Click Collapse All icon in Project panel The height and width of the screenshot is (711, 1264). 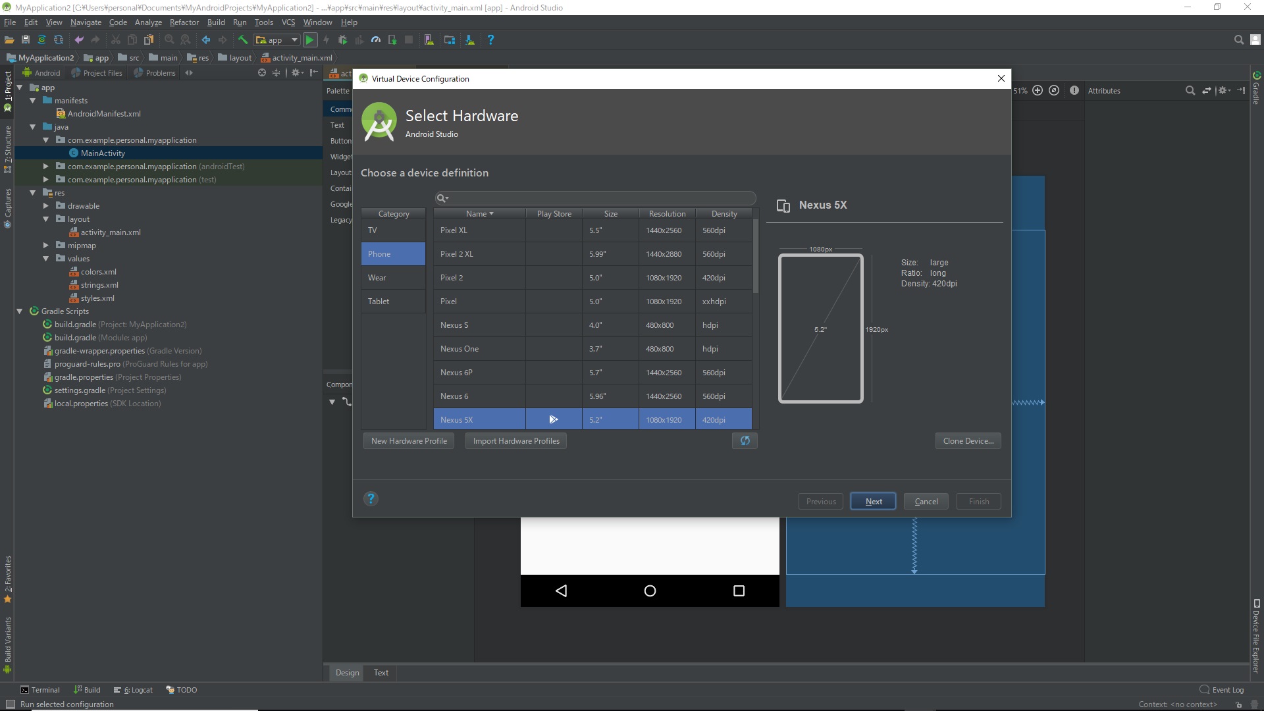[276, 73]
